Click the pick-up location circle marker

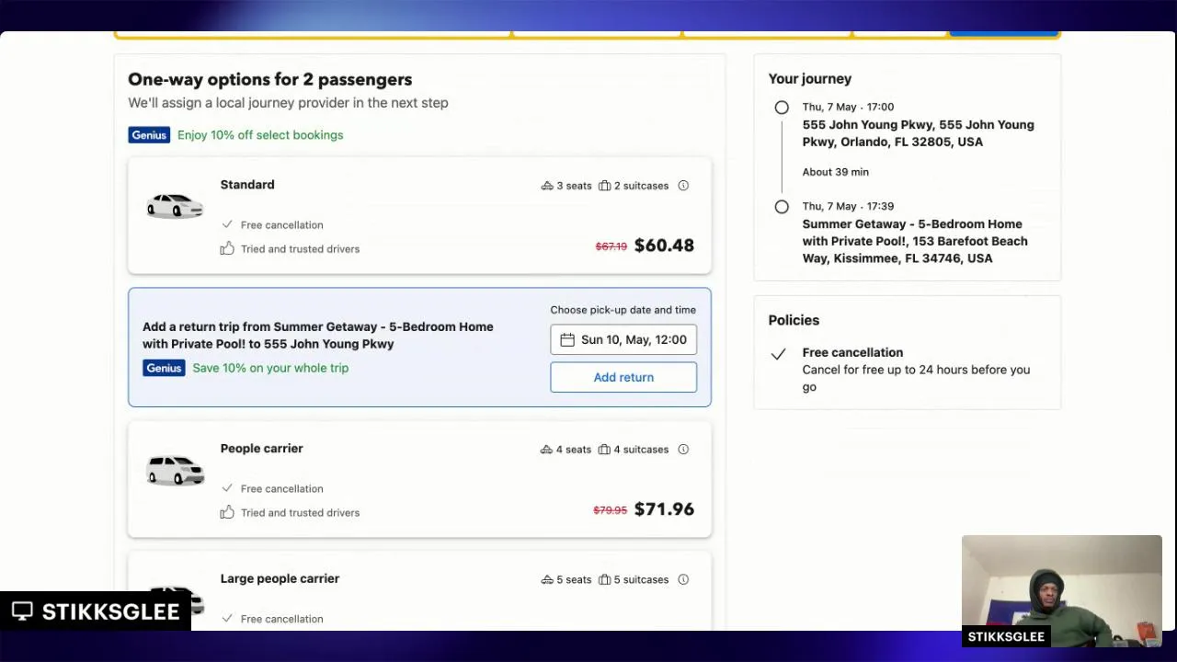[x=782, y=108]
